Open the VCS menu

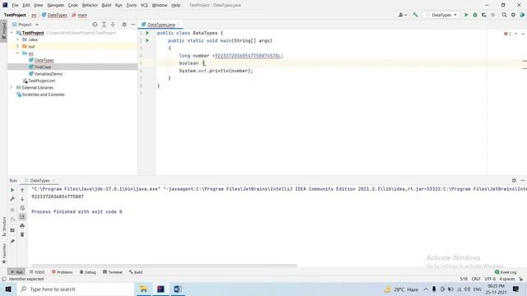pos(144,6)
